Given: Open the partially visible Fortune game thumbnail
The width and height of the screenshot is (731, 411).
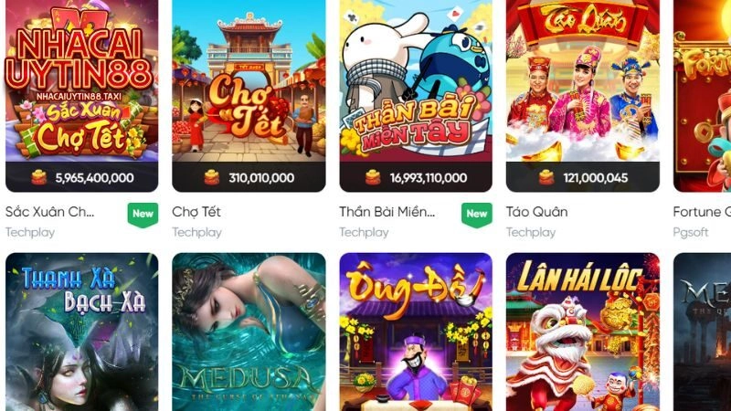Looking at the screenshot, I should coord(702,96).
